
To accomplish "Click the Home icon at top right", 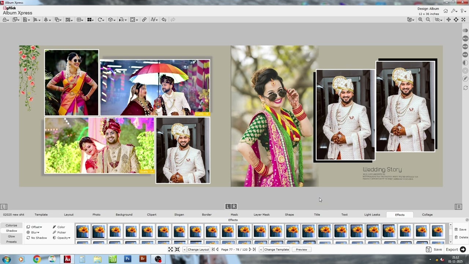I will click(446, 11).
